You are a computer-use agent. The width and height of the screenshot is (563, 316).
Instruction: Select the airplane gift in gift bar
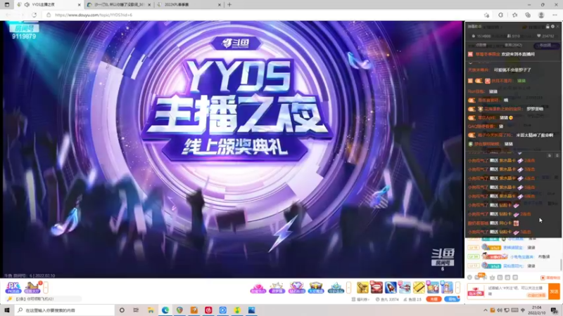pyautogui.click(x=405, y=287)
